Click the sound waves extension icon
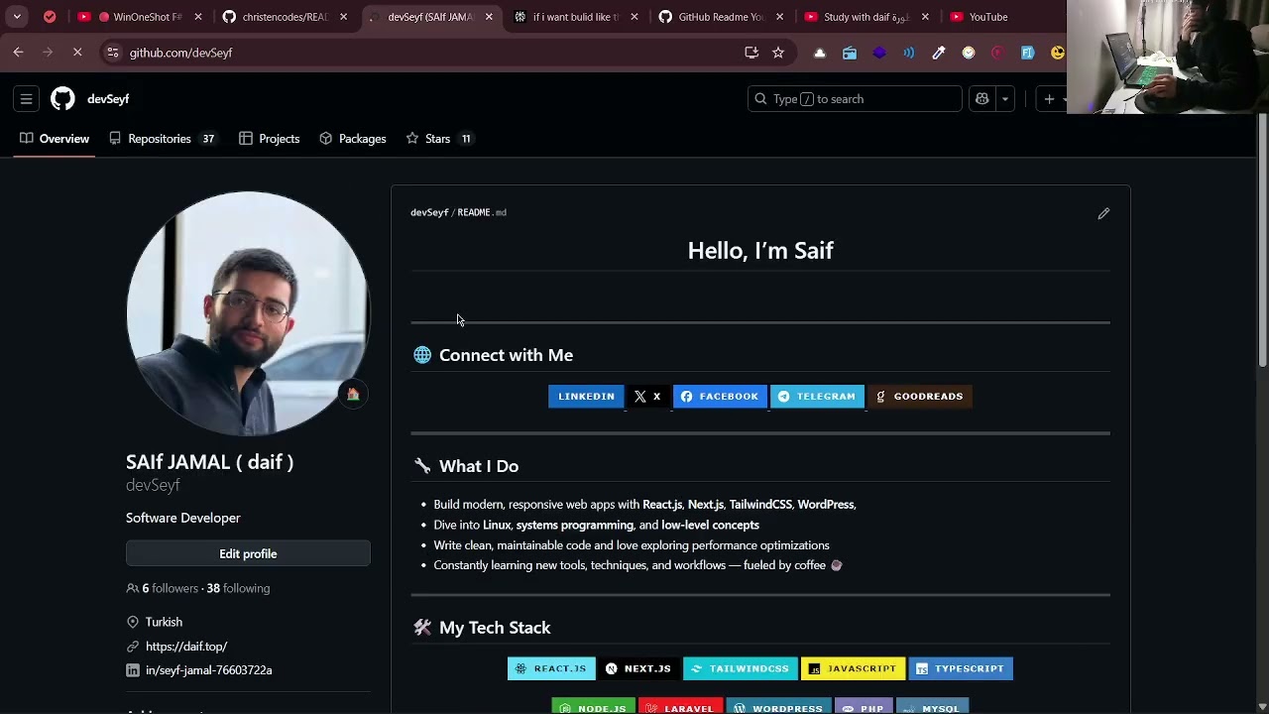This screenshot has height=714, width=1269. tap(909, 53)
